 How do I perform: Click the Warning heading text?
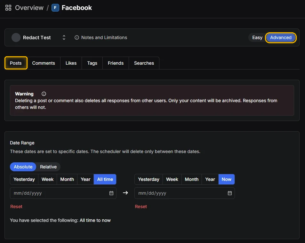pos(24,94)
